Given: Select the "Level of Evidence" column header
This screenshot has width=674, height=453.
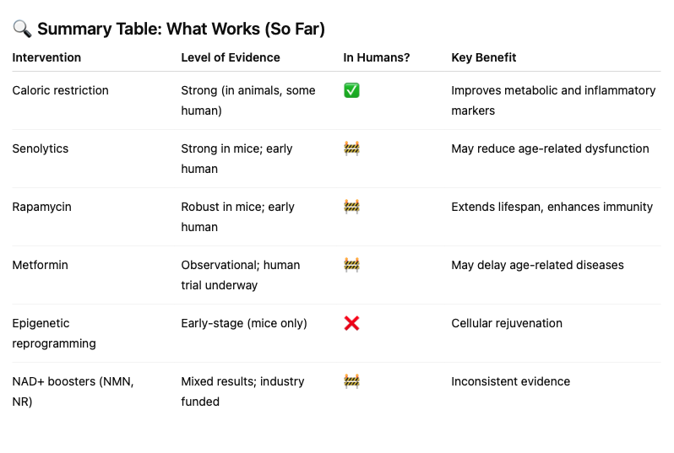Looking at the screenshot, I should (231, 57).
